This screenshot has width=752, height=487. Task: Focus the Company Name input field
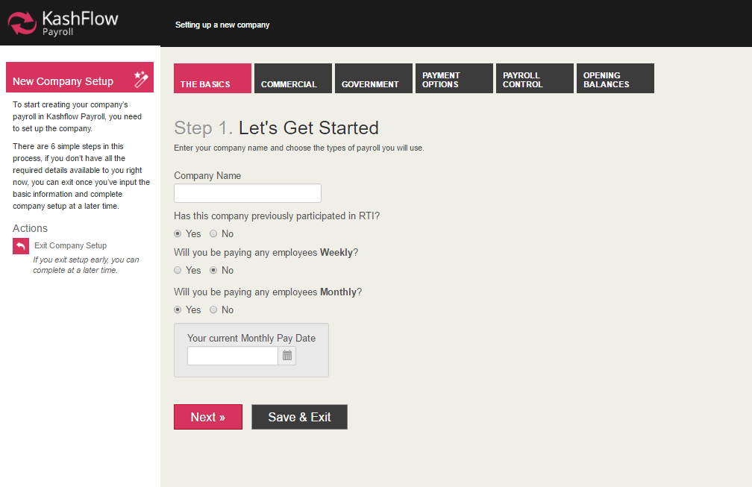247,193
